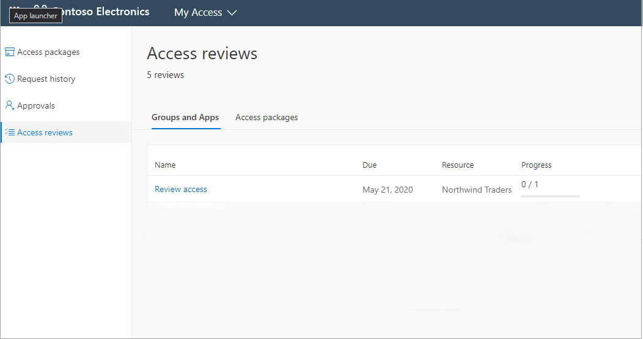Click the Contoso Electronics logo icon
This screenshot has width=643, height=339.
coord(41,7)
